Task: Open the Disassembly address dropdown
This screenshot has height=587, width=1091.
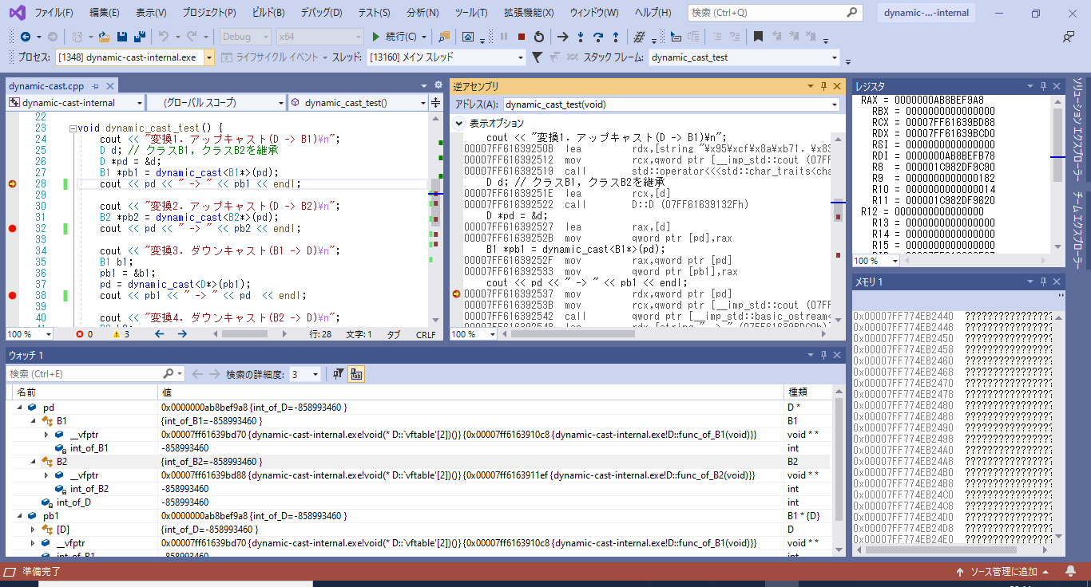Action: pos(835,104)
